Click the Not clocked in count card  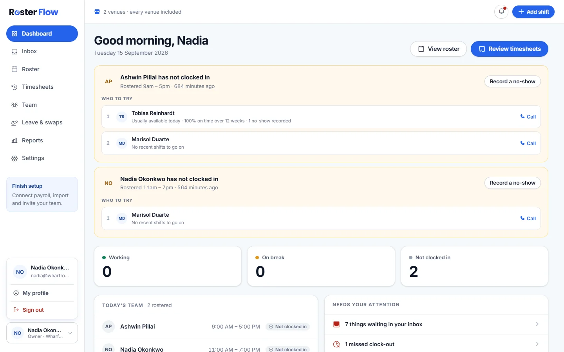pyautogui.click(x=474, y=266)
